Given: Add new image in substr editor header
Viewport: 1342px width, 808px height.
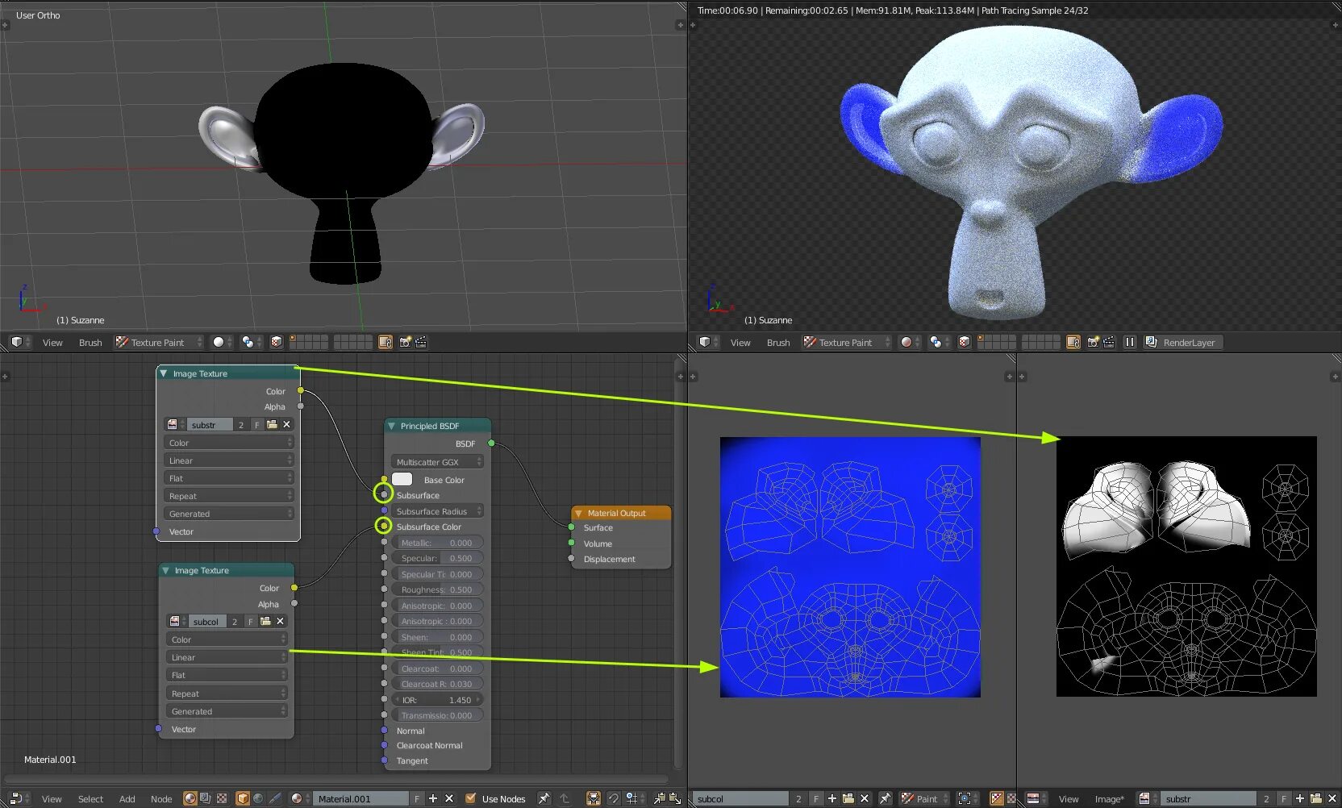Looking at the screenshot, I should [1300, 798].
